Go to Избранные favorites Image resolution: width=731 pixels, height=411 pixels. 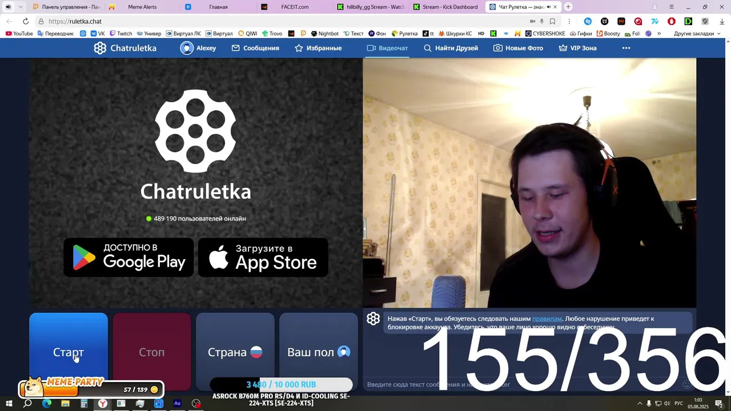coord(318,48)
